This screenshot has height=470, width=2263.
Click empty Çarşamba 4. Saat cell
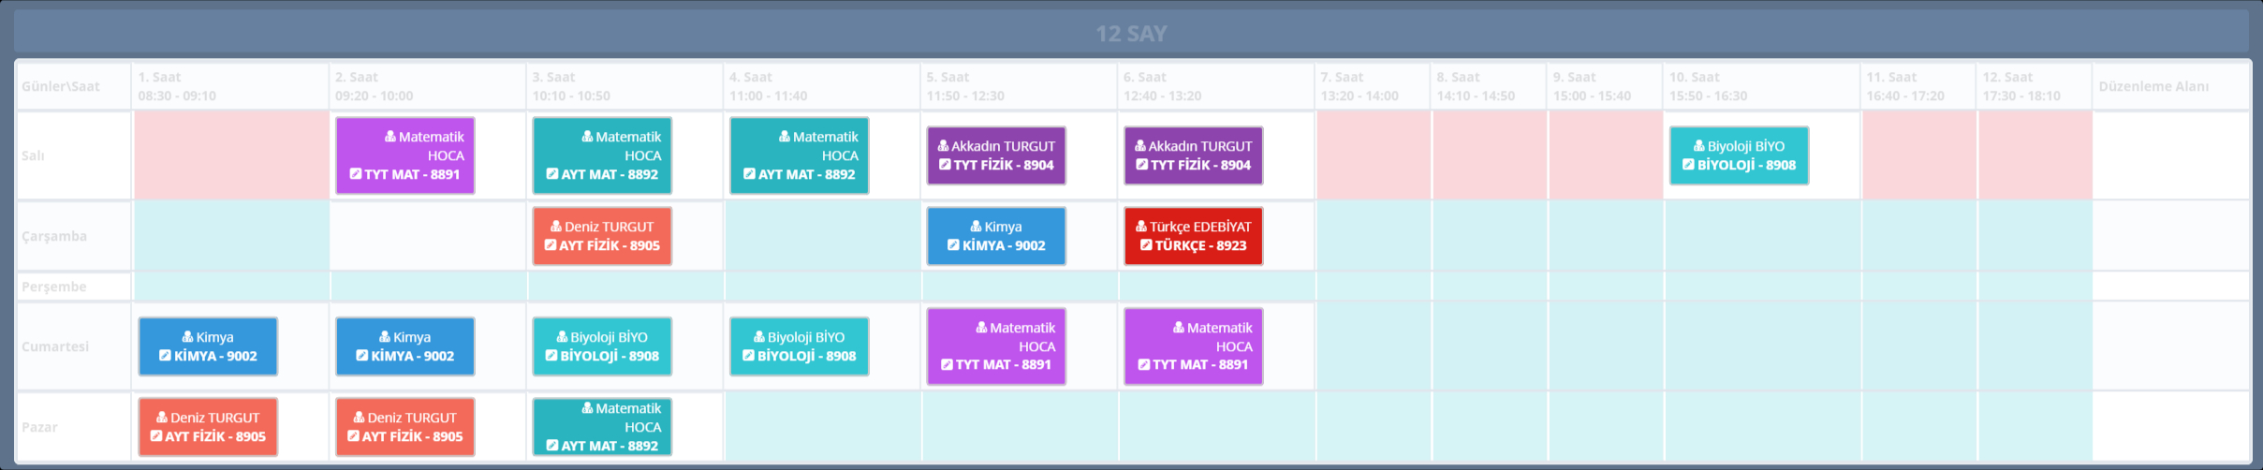(821, 236)
